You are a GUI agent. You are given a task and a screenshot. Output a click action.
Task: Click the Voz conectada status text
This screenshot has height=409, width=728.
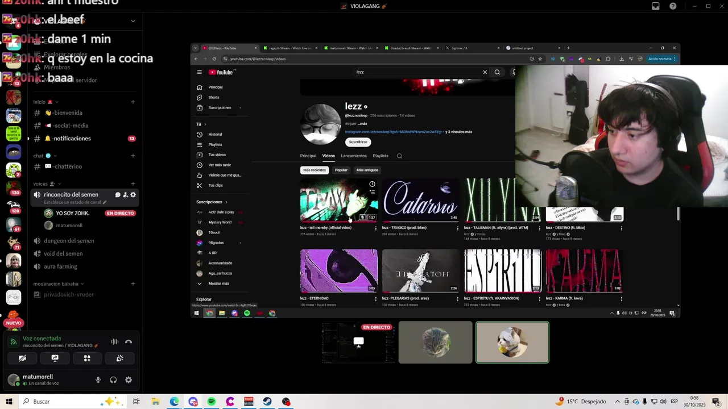(x=42, y=339)
